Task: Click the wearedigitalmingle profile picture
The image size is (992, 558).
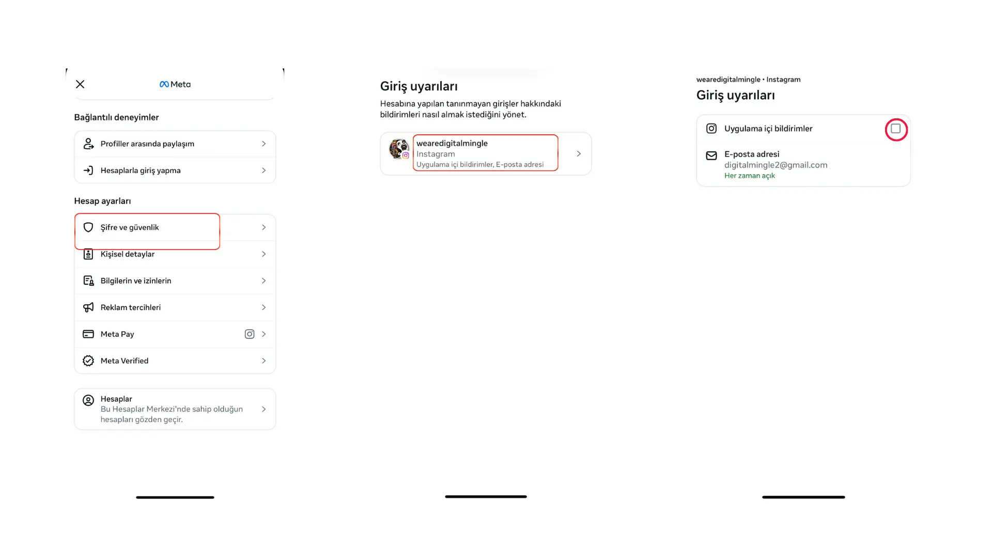Action: point(399,149)
